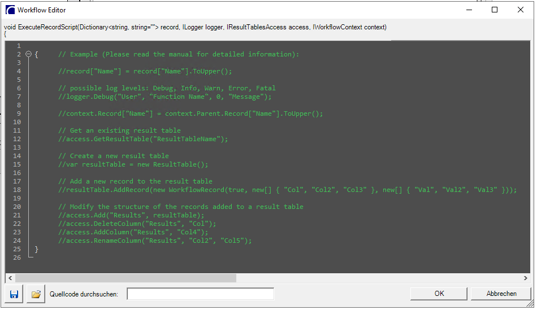Maximize the Workflow Editor window
The width and height of the screenshot is (537, 310).
(x=495, y=10)
